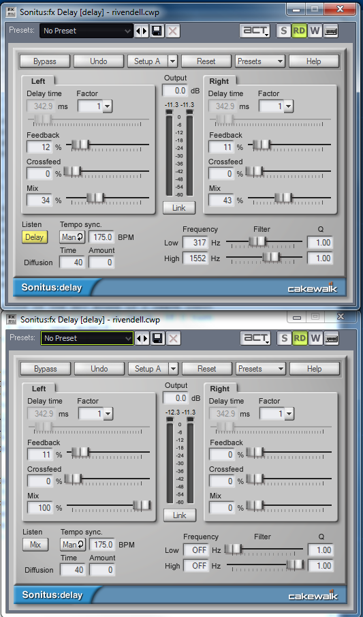Delete preset with X icon in top window
This screenshot has height=617, width=363.
[x=172, y=31]
